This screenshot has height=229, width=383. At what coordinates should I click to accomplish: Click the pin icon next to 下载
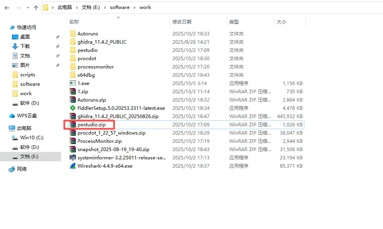(x=57, y=47)
